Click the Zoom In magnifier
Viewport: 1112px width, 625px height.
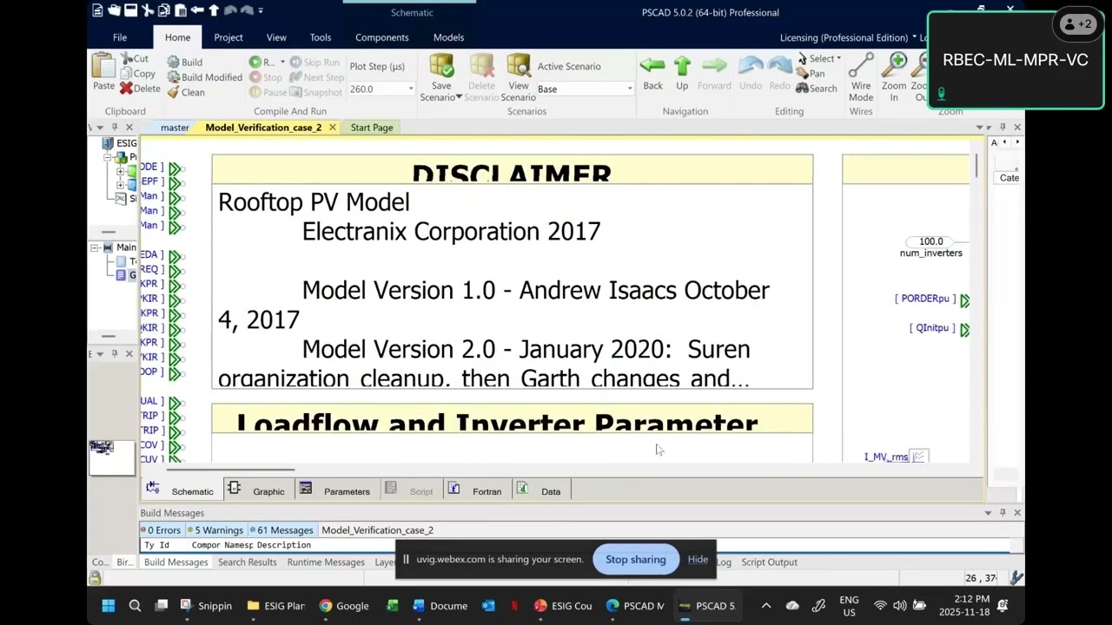click(x=895, y=66)
